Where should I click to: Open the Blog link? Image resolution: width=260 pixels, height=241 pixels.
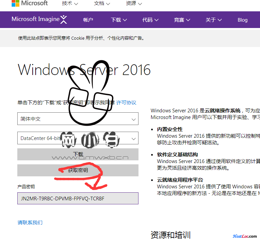(242, 20)
